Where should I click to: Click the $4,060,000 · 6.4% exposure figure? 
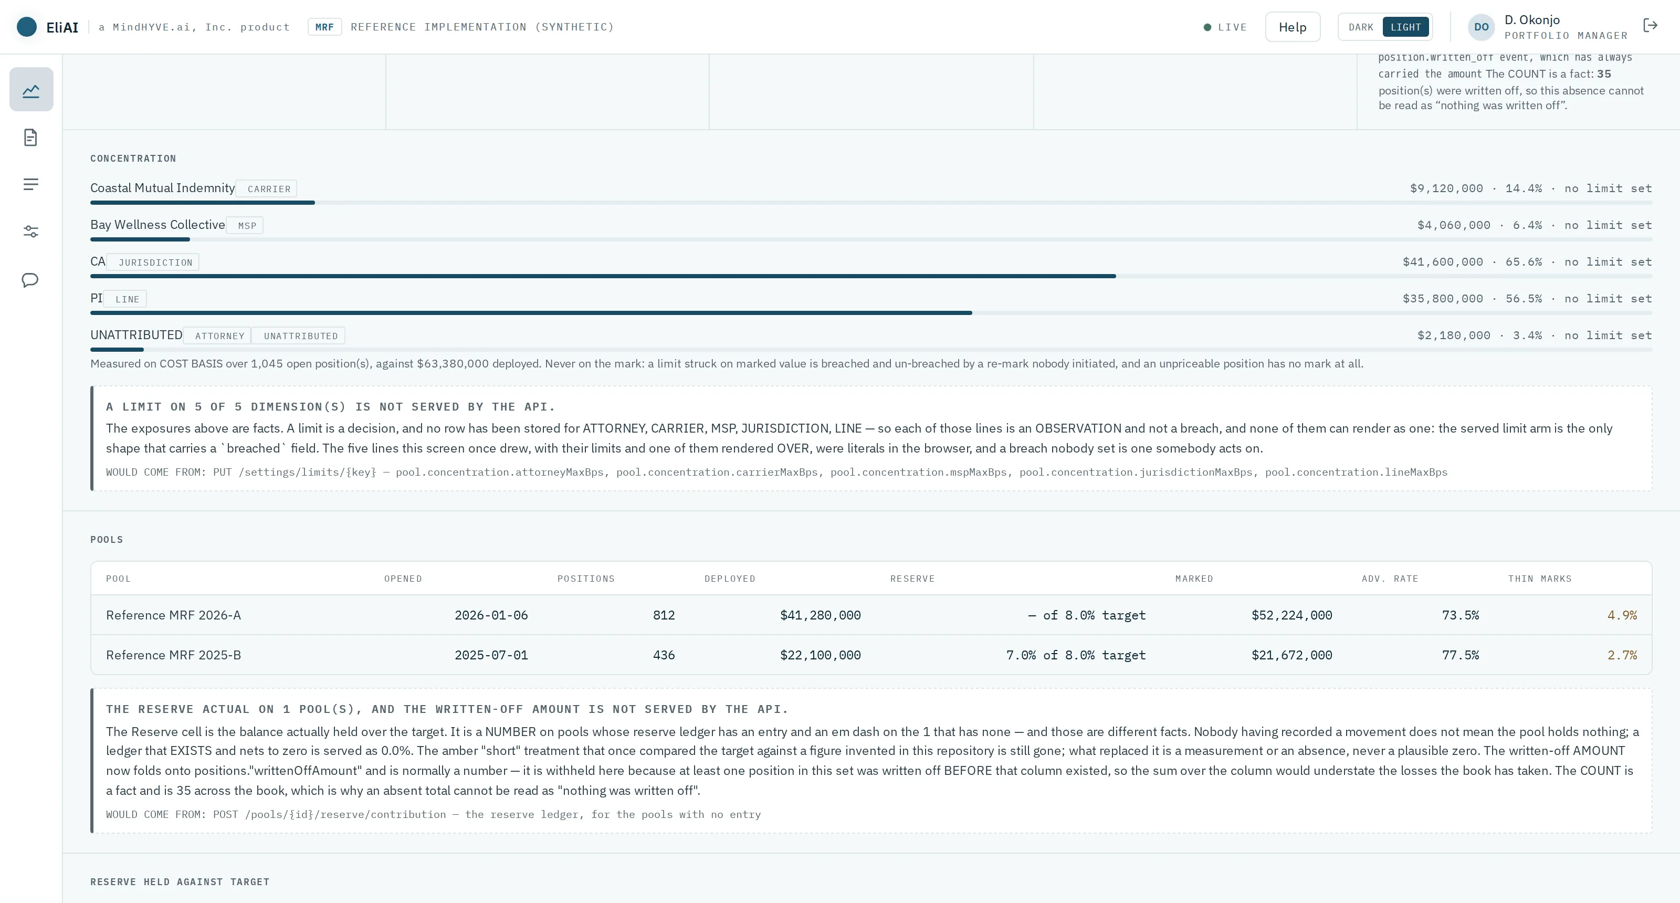[1479, 225]
